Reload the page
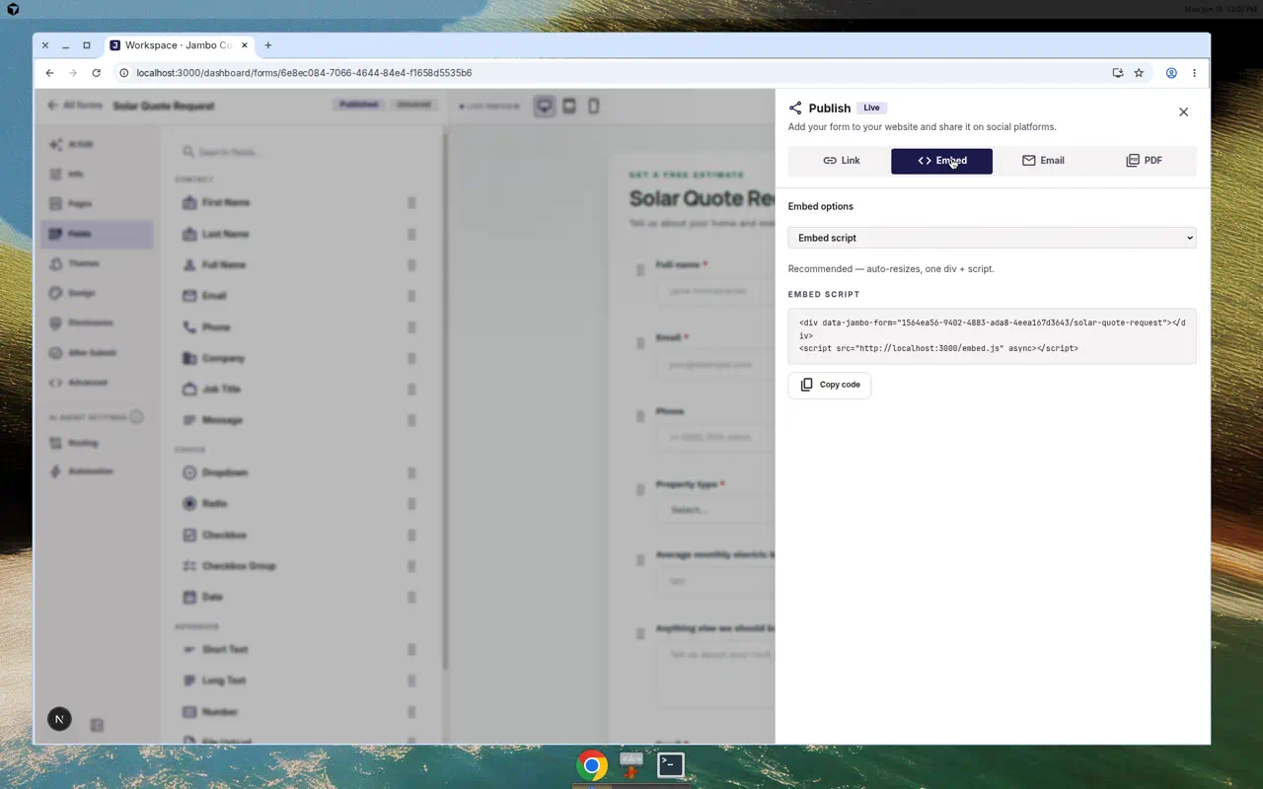The height and width of the screenshot is (789, 1263). click(96, 73)
